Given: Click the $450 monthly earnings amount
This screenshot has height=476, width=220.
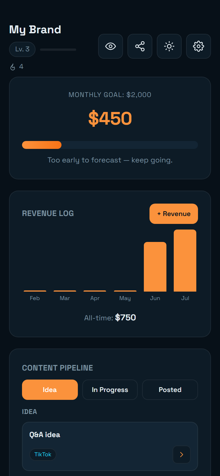Looking at the screenshot, I should click(110, 118).
